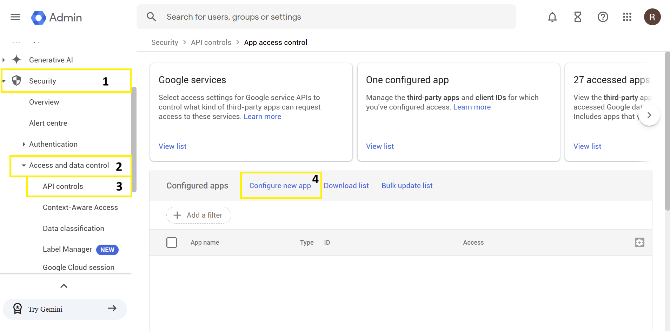Select API controls in sidebar

pyautogui.click(x=63, y=186)
